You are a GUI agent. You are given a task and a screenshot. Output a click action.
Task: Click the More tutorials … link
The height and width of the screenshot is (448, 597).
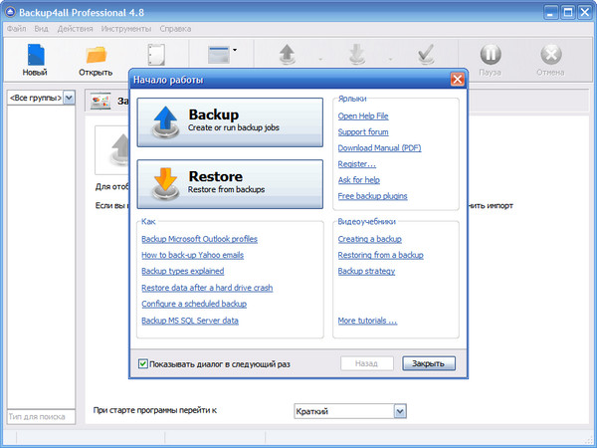[x=367, y=321]
